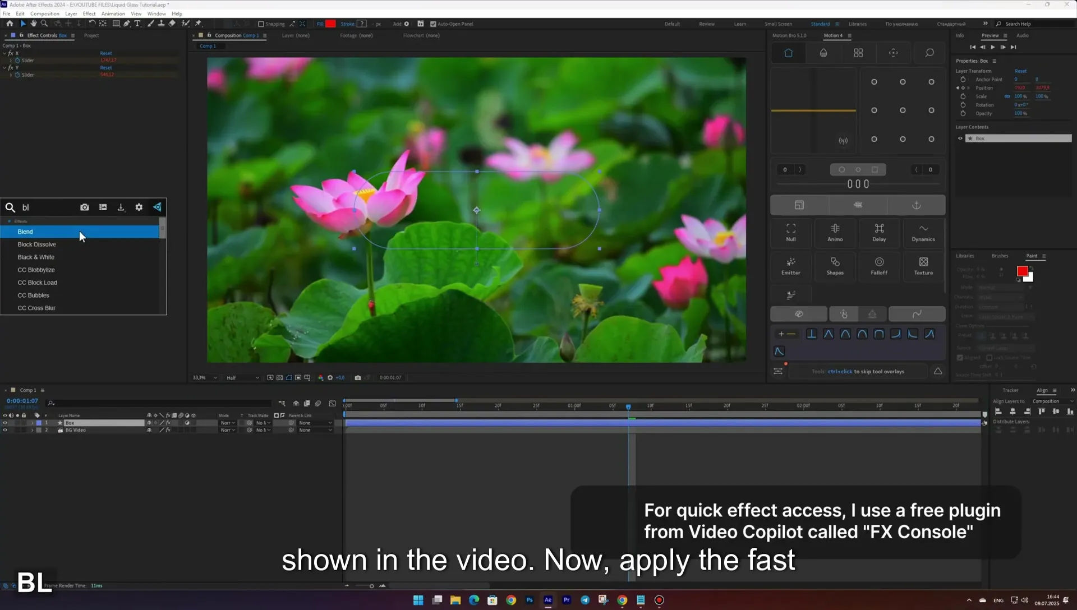Screen dimensions: 1077x610
Task: Select the Zoom tool in toolbar
Action: (x=44, y=24)
